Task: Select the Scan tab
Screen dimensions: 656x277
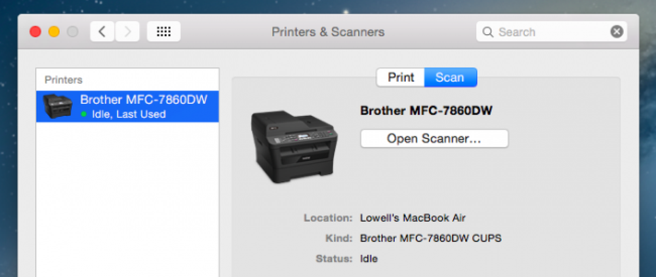Action: click(450, 77)
